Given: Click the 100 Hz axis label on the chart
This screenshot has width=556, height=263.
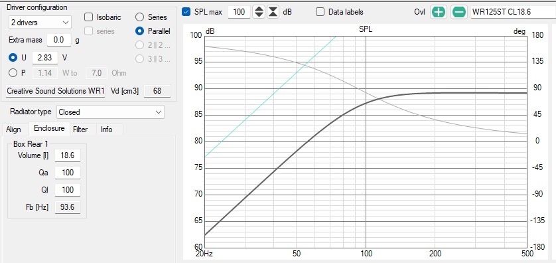Looking at the screenshot, I should point(366,254).
